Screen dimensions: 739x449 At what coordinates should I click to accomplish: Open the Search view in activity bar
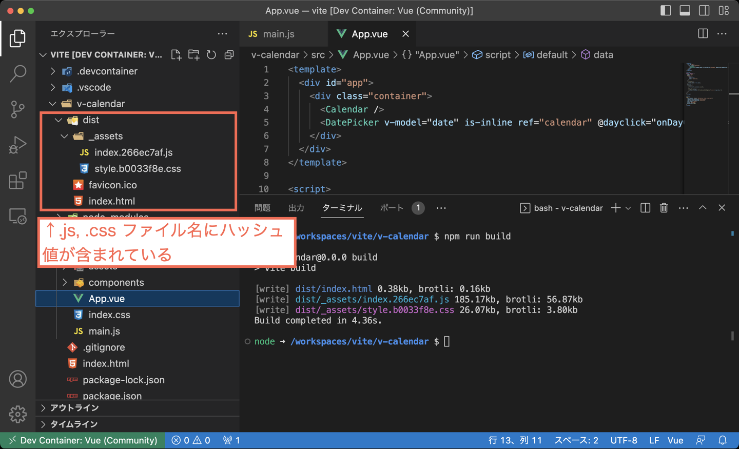17,73
